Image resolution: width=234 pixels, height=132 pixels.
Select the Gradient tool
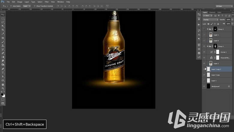(x=3, y=57)
